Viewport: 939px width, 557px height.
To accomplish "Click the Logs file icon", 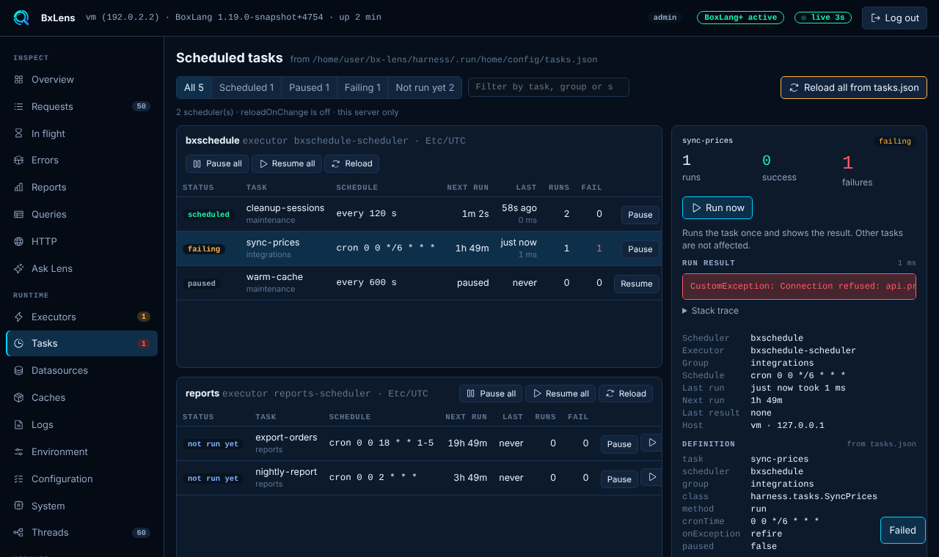I will point(18,424).
